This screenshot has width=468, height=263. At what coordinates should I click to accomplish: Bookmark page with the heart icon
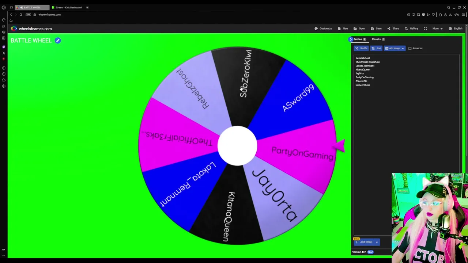tap(433, 15)
